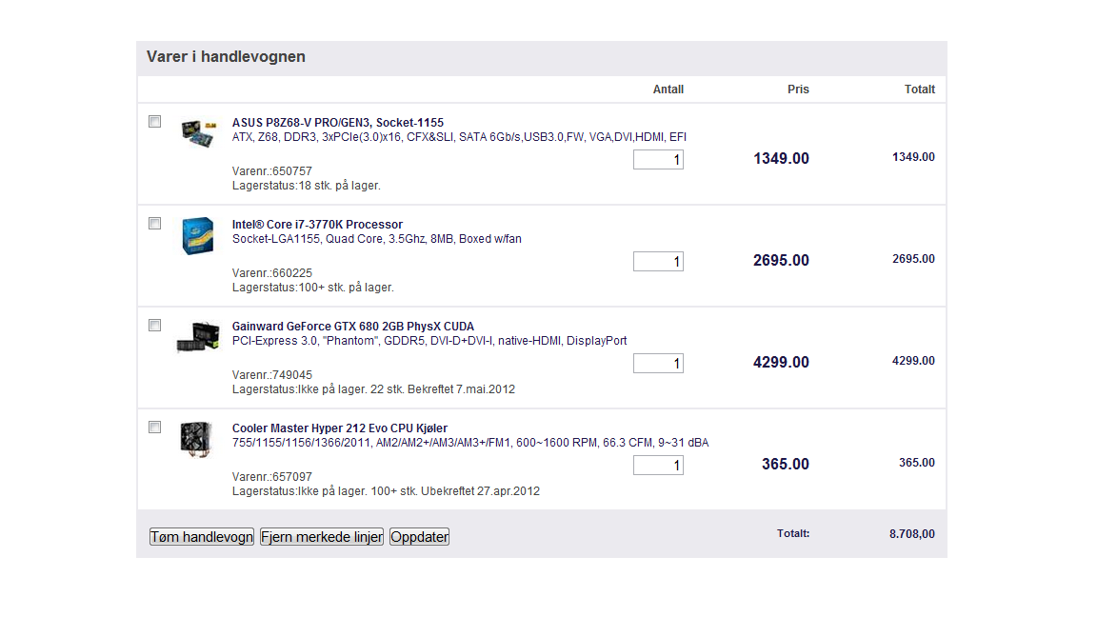
Task: Click the ASUS motherboard product thumbnail
Action: click(199, 131)
